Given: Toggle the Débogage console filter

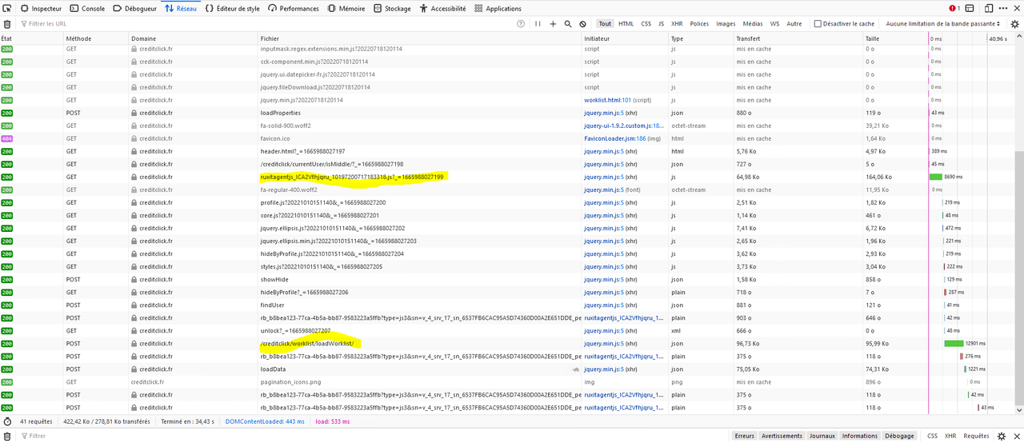Looking at the screenshot, I should pyautogui.click(x=899, y=436).
